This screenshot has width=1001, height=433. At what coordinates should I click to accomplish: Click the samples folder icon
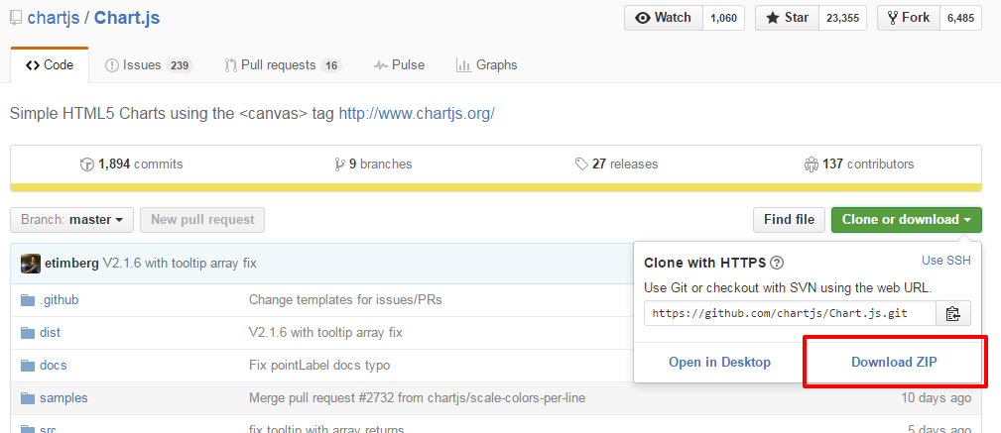[x=27, y=398]
